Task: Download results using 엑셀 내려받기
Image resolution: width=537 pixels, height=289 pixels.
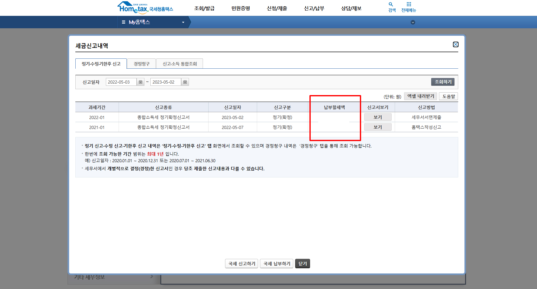Action: click(420, 96)
